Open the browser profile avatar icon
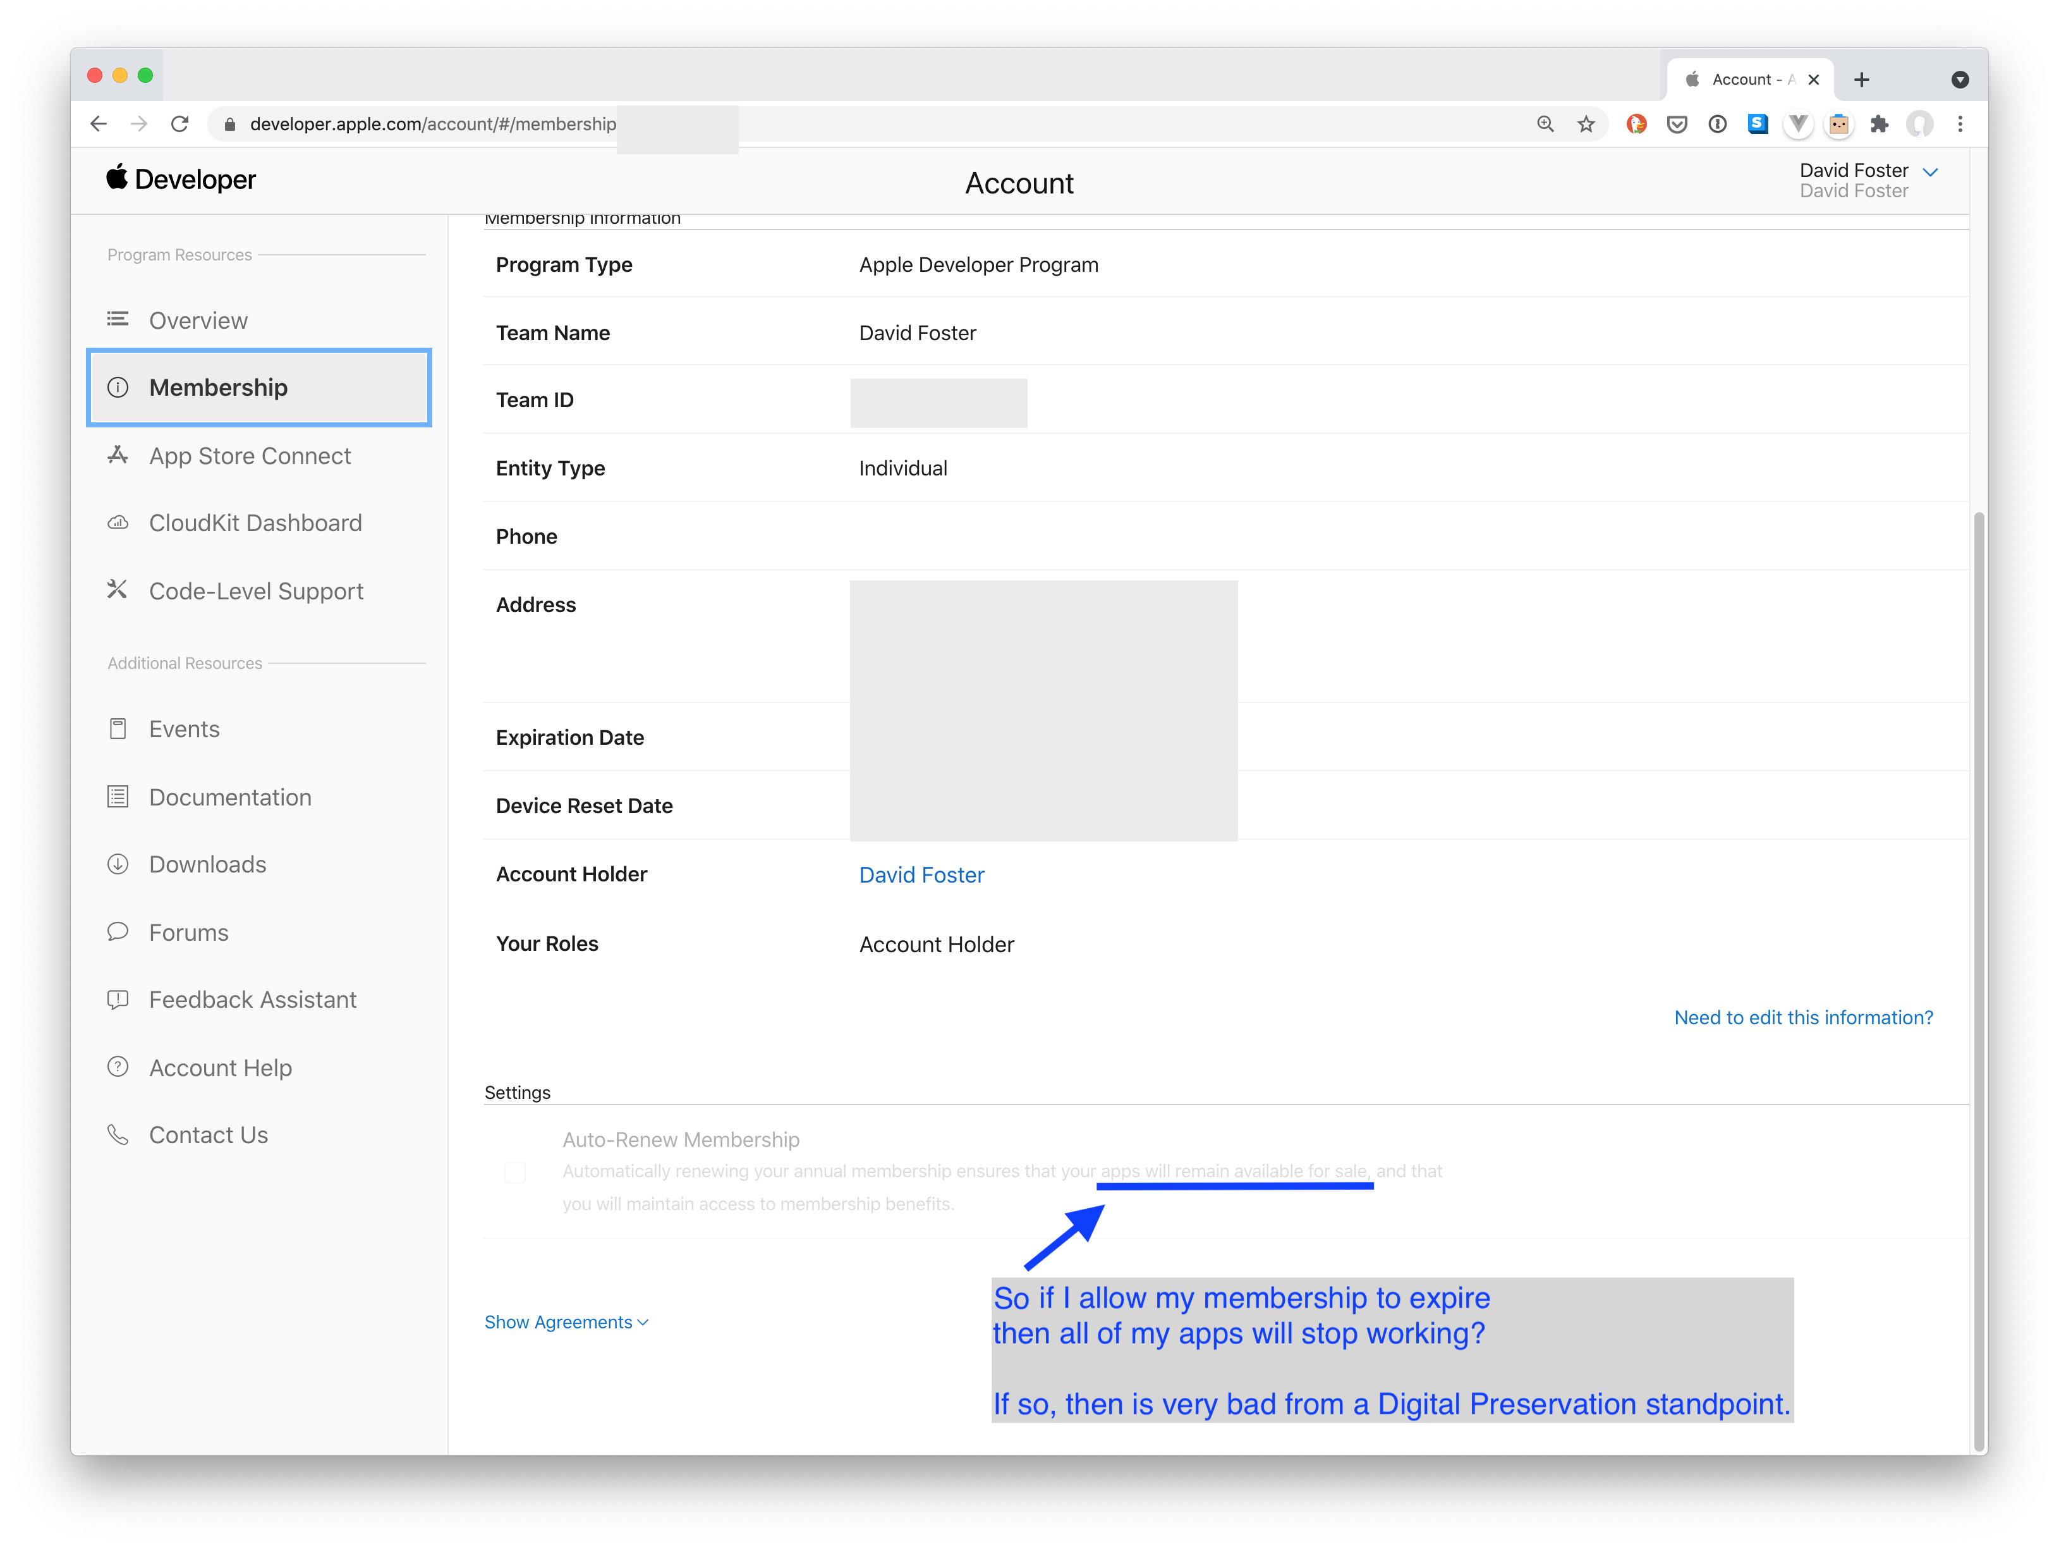Screen dimensions: 2059x1549 pos(1919,124)
